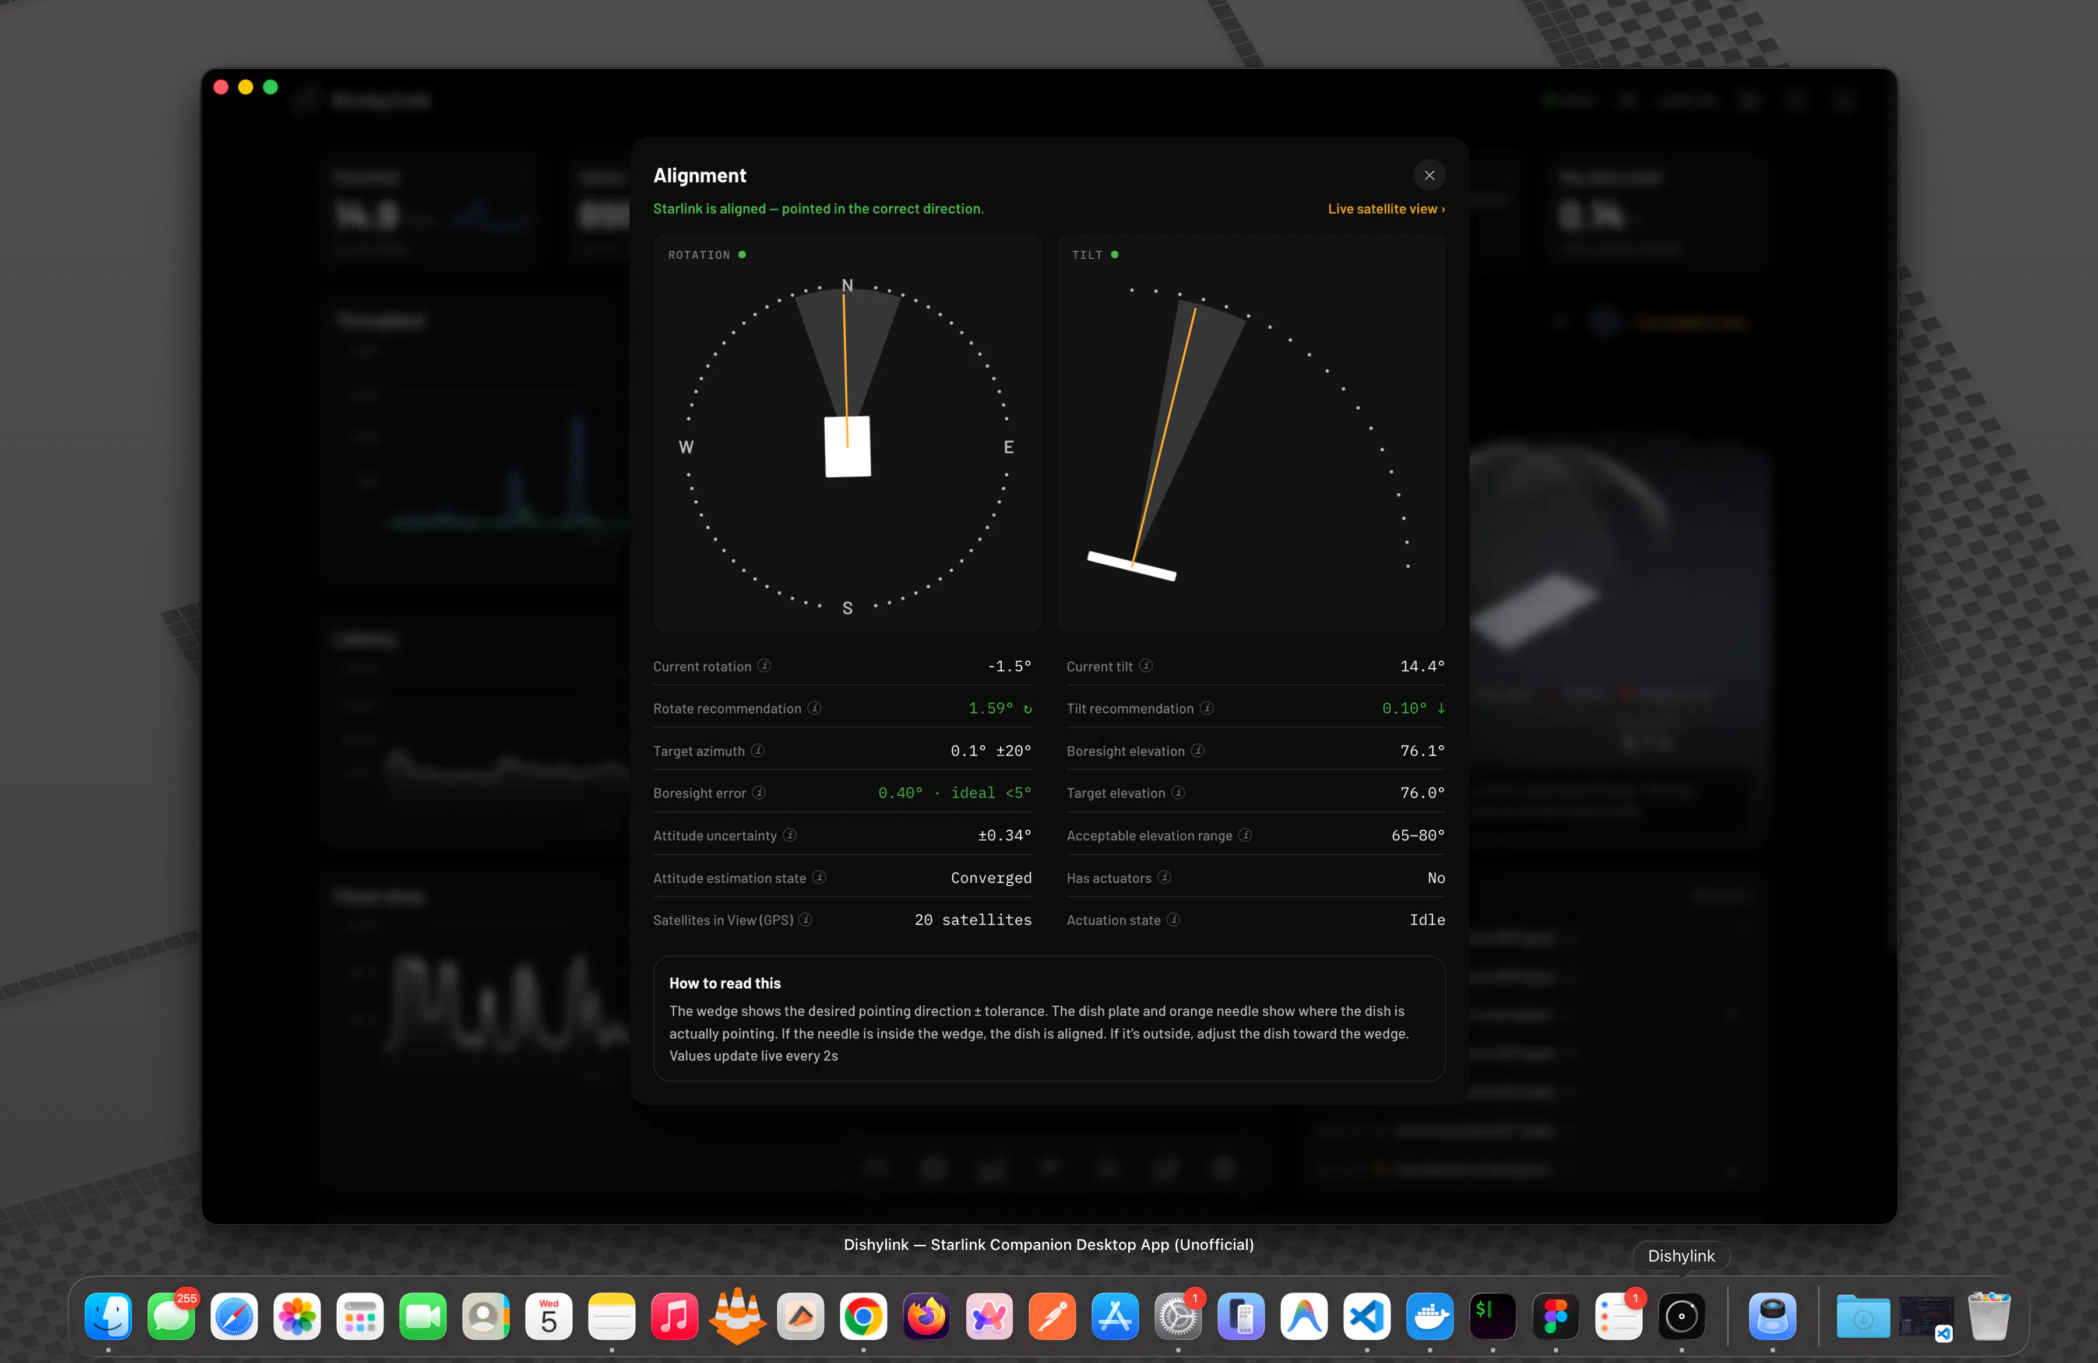The width and height of the screenshot is (2098, 1363).
Task: Click the ROTATION panel label
Action: pyautogui.click(x=699, y=255)
